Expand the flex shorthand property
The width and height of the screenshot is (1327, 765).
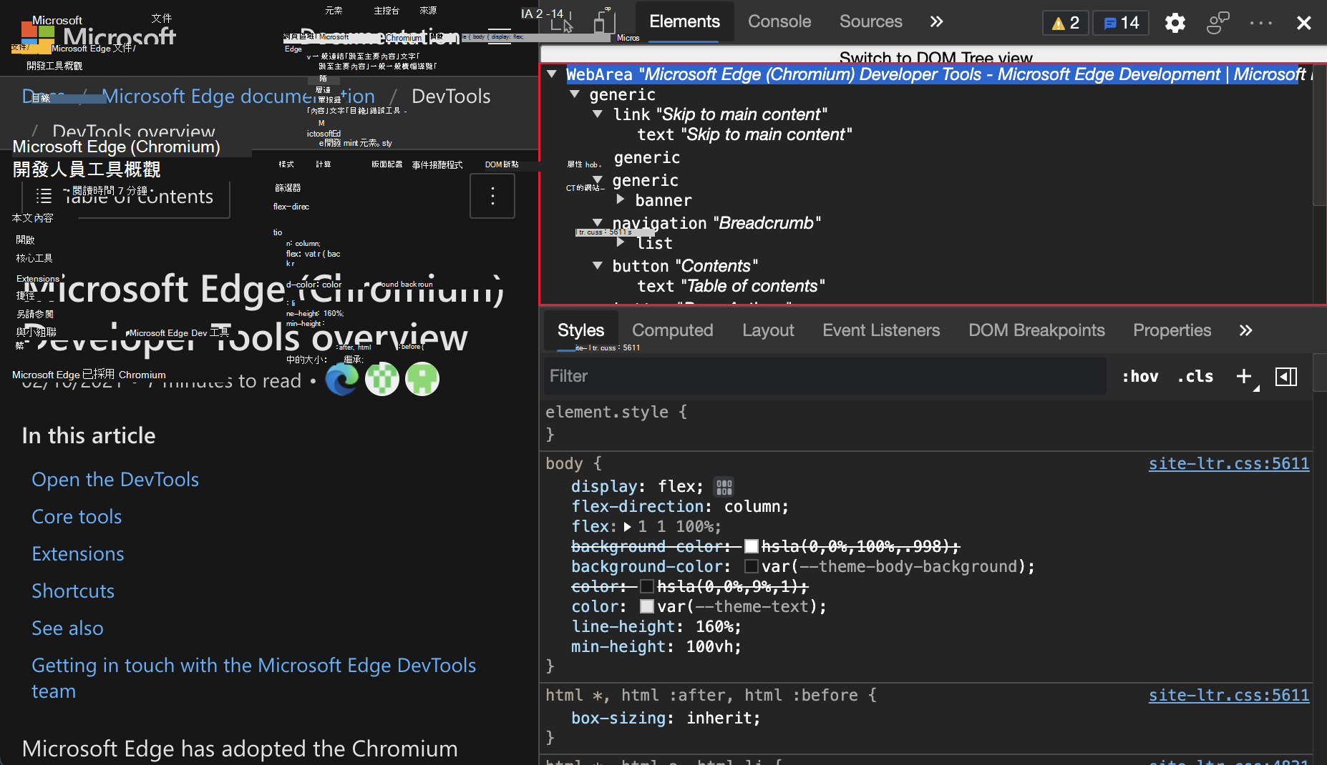point(628,527)
